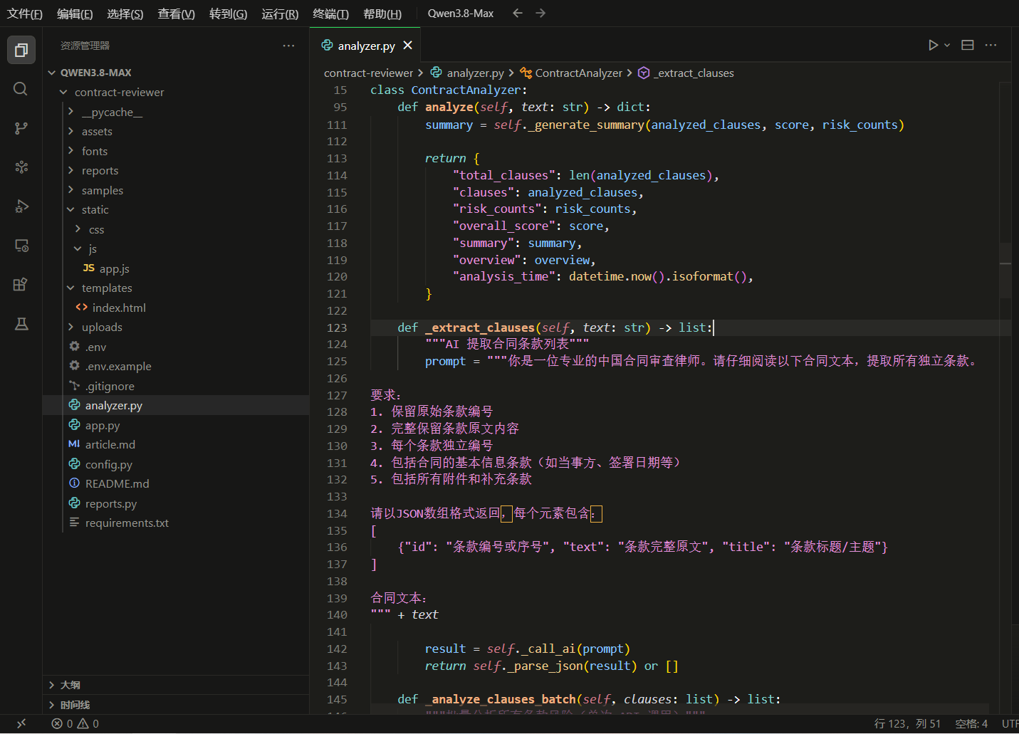Open the Search view in activity bar
This screenshot has height=734, width=1019.
point(21,89)
